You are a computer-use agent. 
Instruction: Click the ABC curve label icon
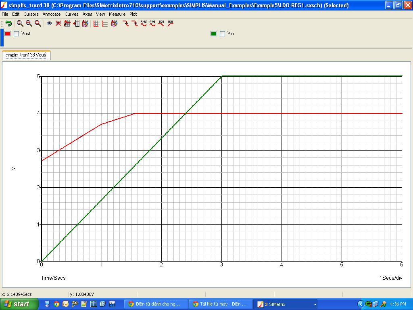67,23
